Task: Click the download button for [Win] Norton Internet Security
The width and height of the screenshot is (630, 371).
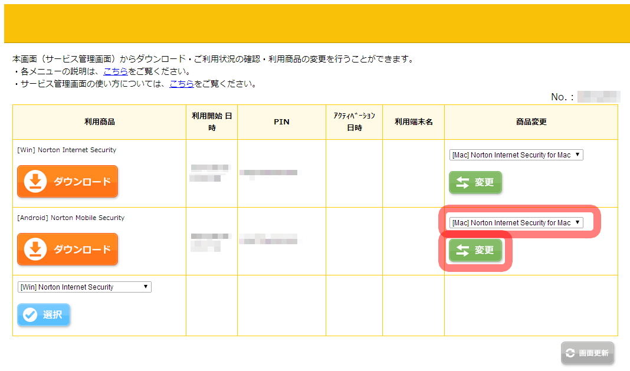Action: click(x=67, y=181)
